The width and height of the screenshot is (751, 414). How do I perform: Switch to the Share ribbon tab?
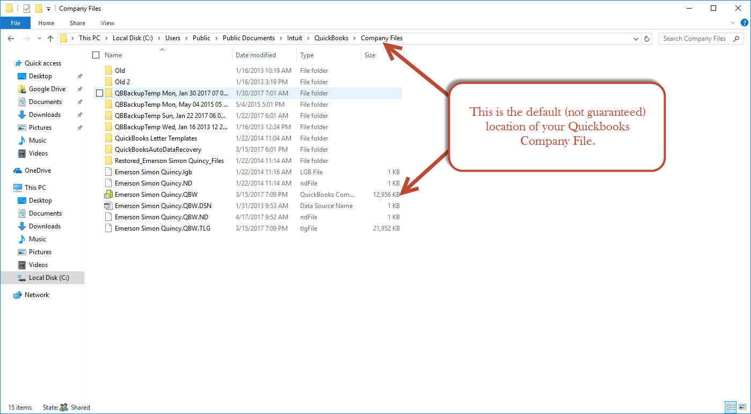(77, 23)
